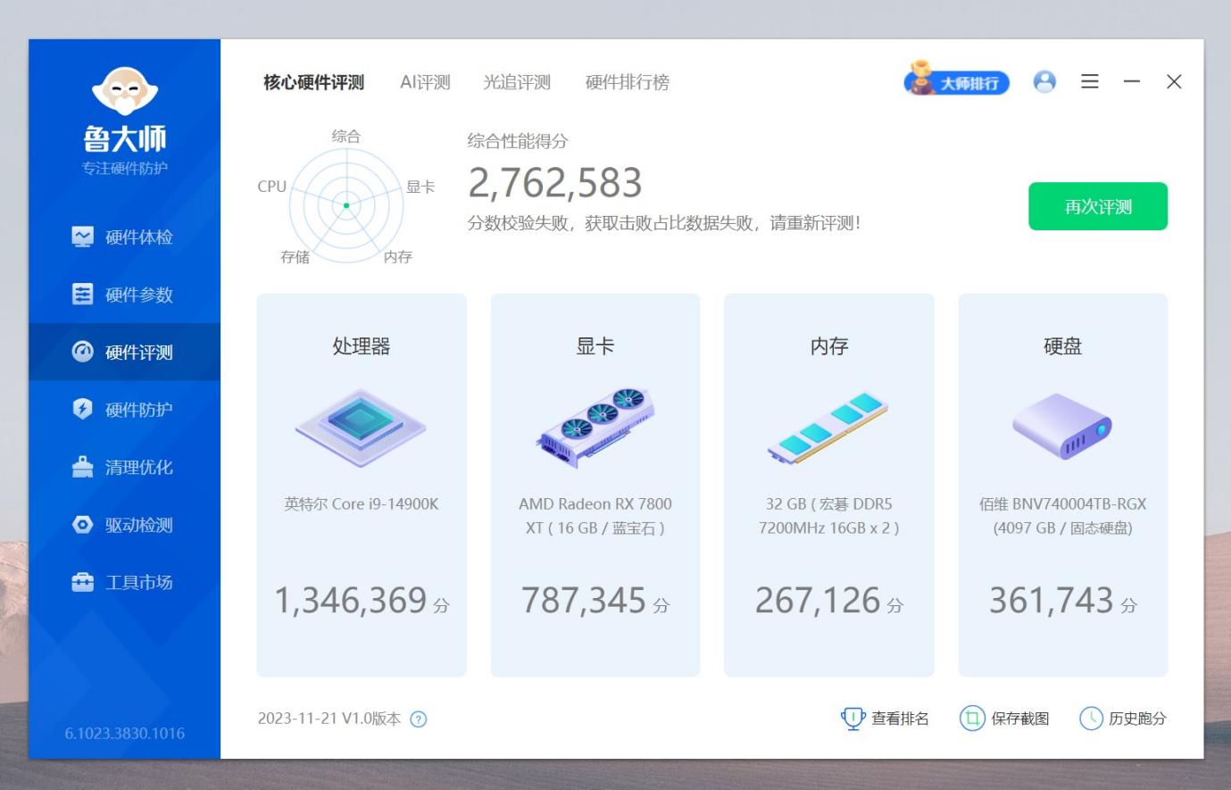Click the 硬件评测 gauge icon
1231x790 pixels.
pos(82,352)
